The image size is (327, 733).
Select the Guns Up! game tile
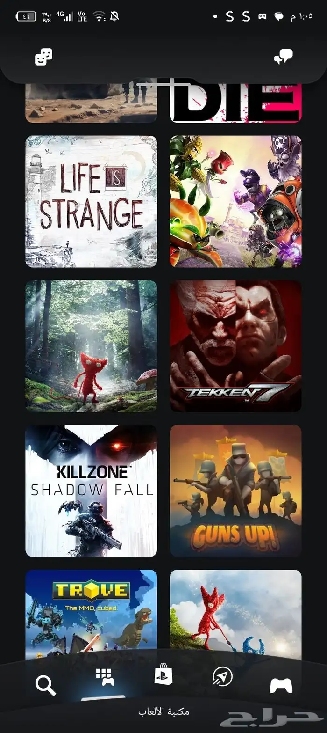coord(236,491)
